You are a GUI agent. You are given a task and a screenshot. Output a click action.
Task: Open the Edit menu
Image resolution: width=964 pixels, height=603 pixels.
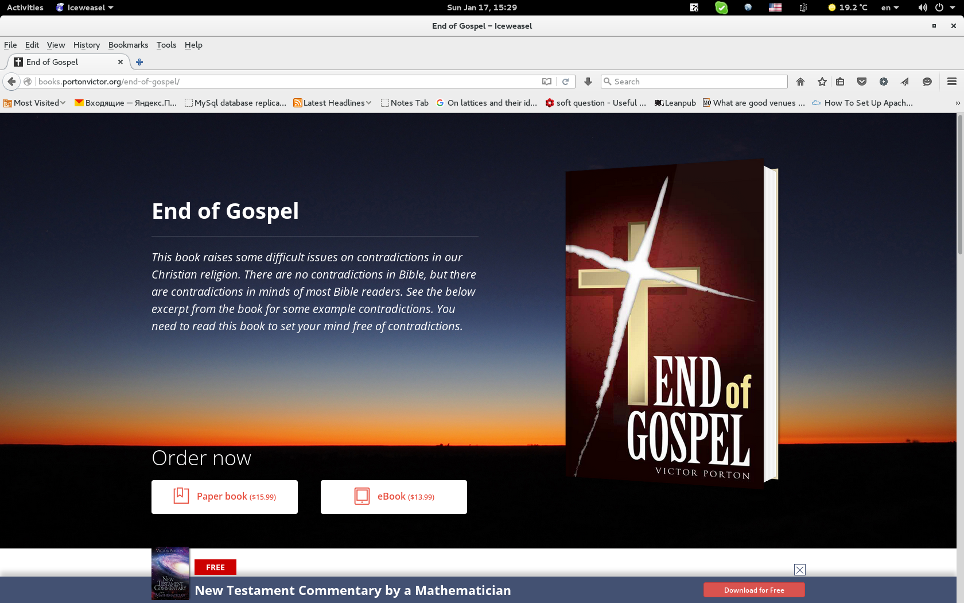(32, 45)
